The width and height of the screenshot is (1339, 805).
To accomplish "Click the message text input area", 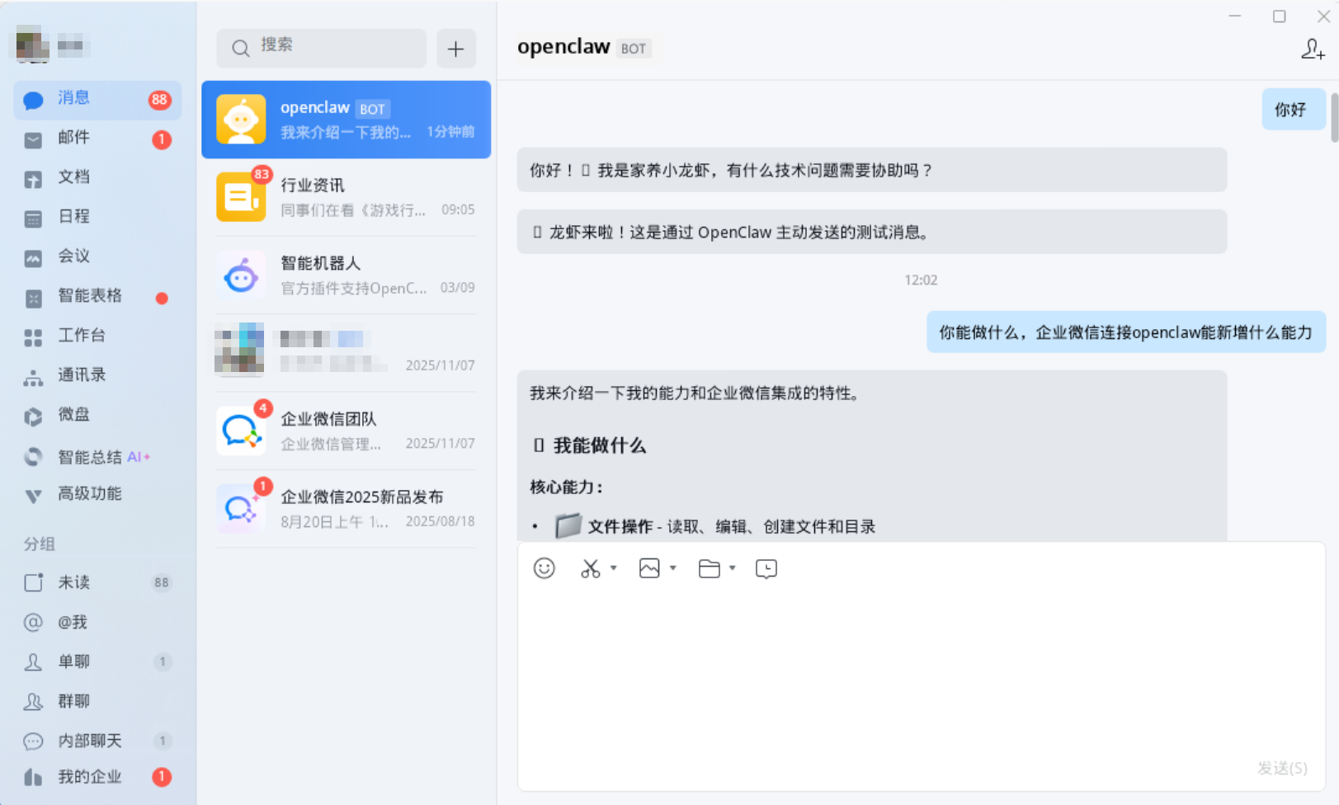I will tap(920, 668).
